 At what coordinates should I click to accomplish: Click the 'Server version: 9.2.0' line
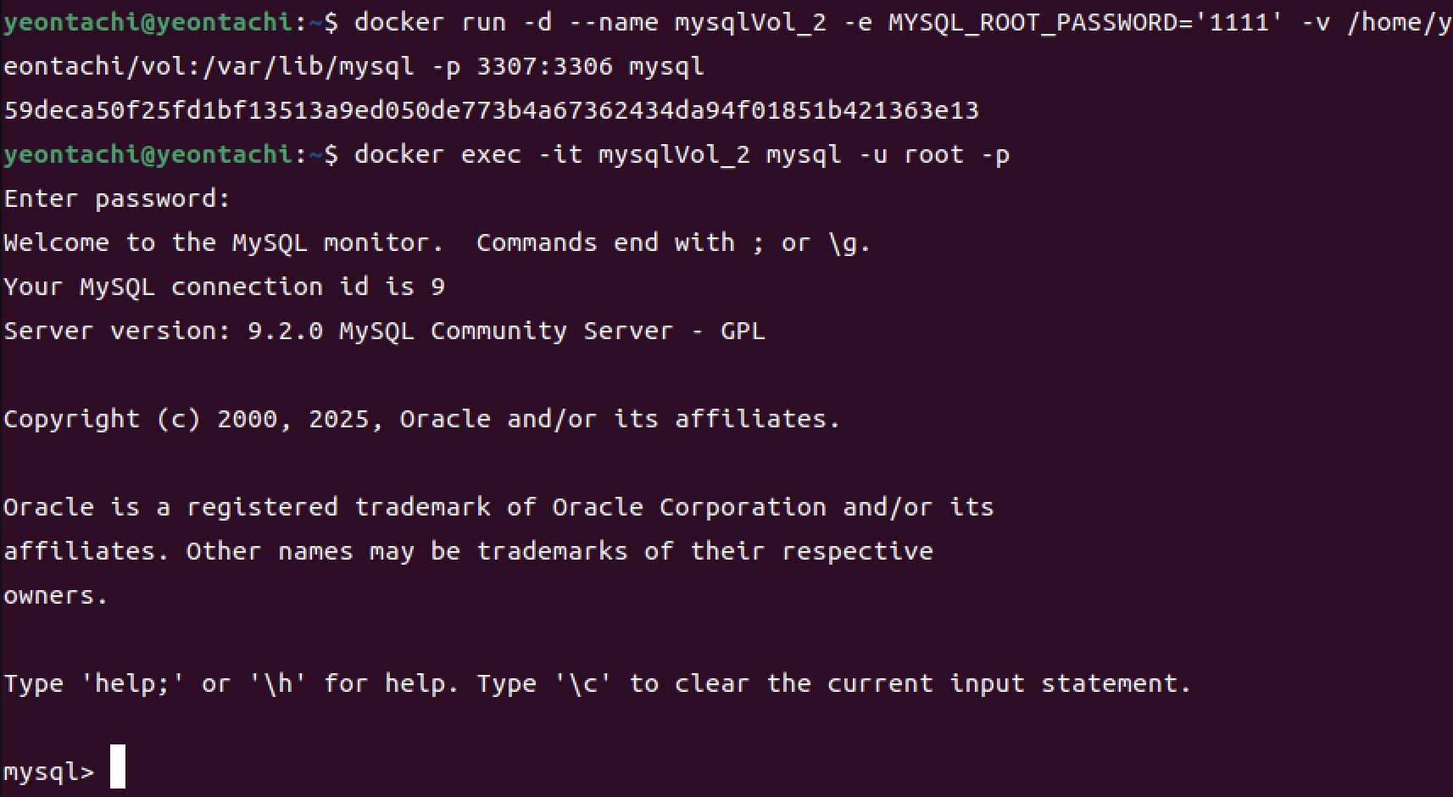click(384, 331)
